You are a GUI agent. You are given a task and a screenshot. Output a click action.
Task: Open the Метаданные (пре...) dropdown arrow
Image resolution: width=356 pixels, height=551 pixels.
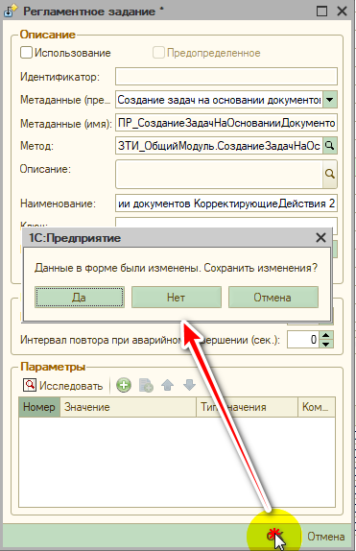[x=330, y=100]
